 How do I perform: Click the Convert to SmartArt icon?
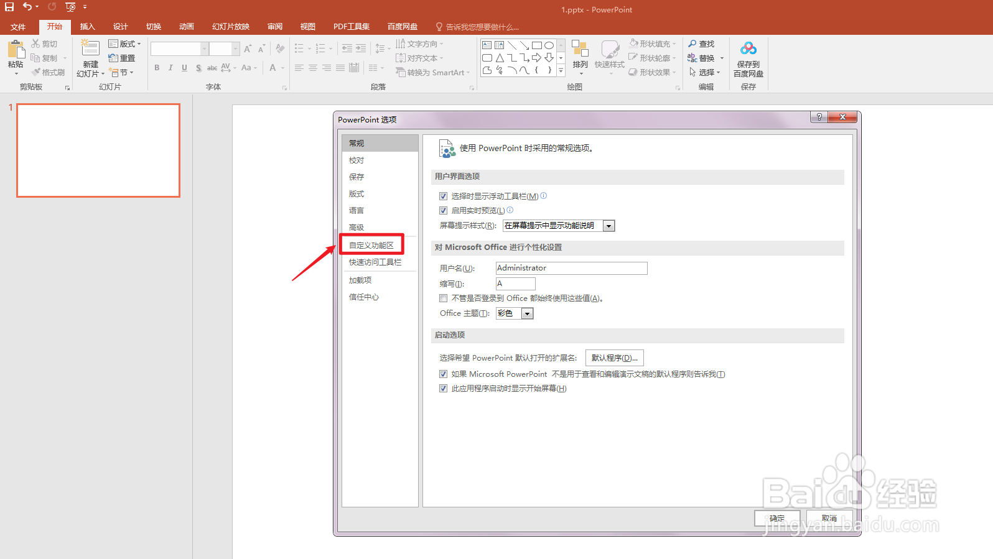coord(400,72)
